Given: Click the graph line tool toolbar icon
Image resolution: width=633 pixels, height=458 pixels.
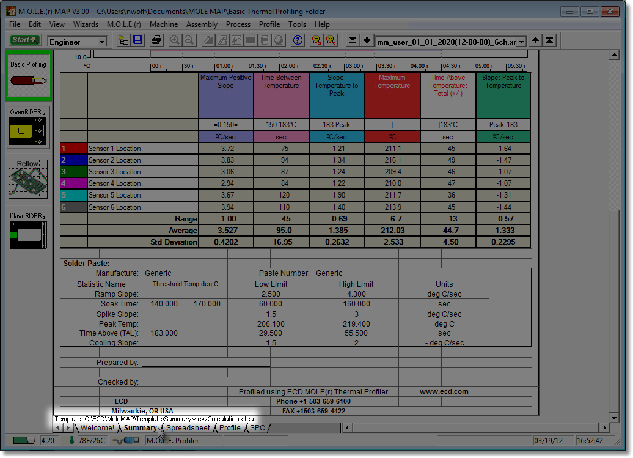Looking at the screenshot, I should pyautogui.click(x=236, y=40).
